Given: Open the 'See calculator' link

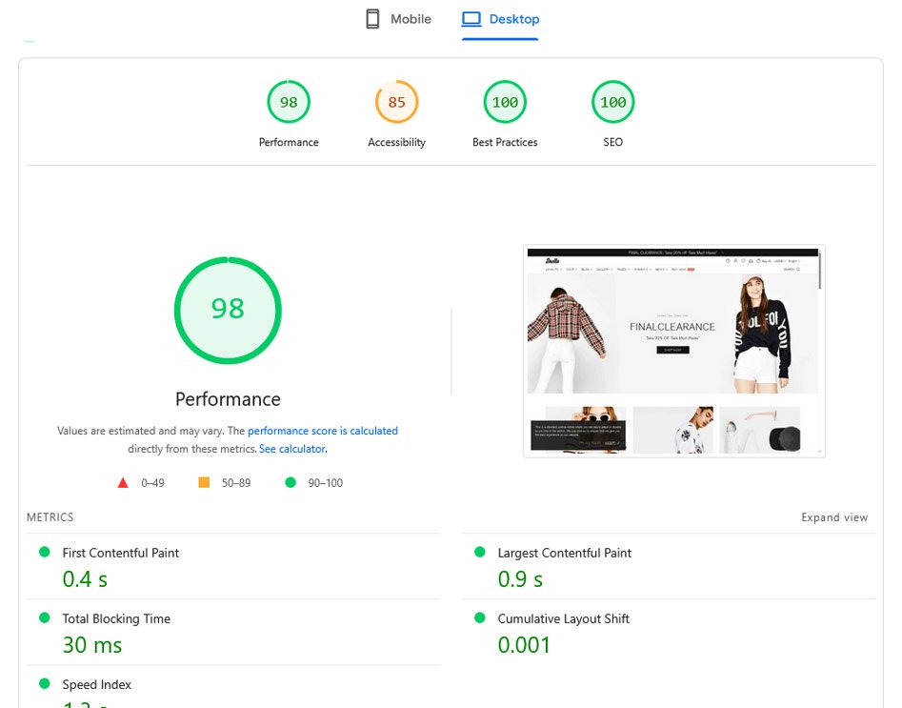Looking at the screenshot, I should pyautogui.click(x=292, y=449).
